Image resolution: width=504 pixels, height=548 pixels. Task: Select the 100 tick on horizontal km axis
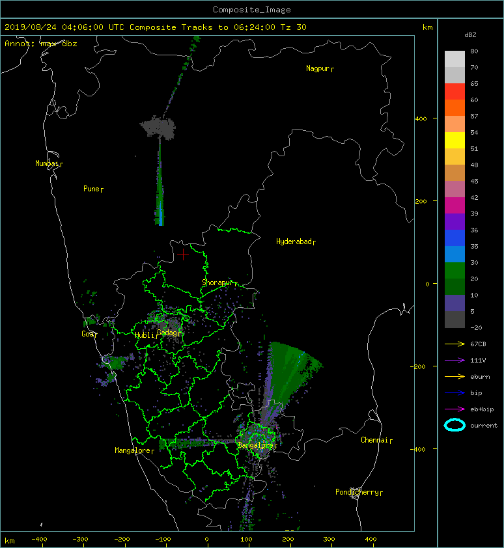(x=246, y=540)
